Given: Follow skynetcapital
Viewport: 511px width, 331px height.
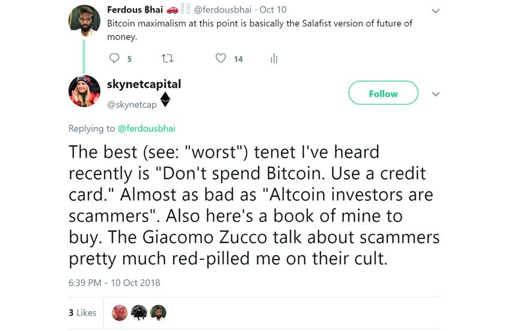Looking at the screenshot, I should pyautogui.click(x=383, y=93).
